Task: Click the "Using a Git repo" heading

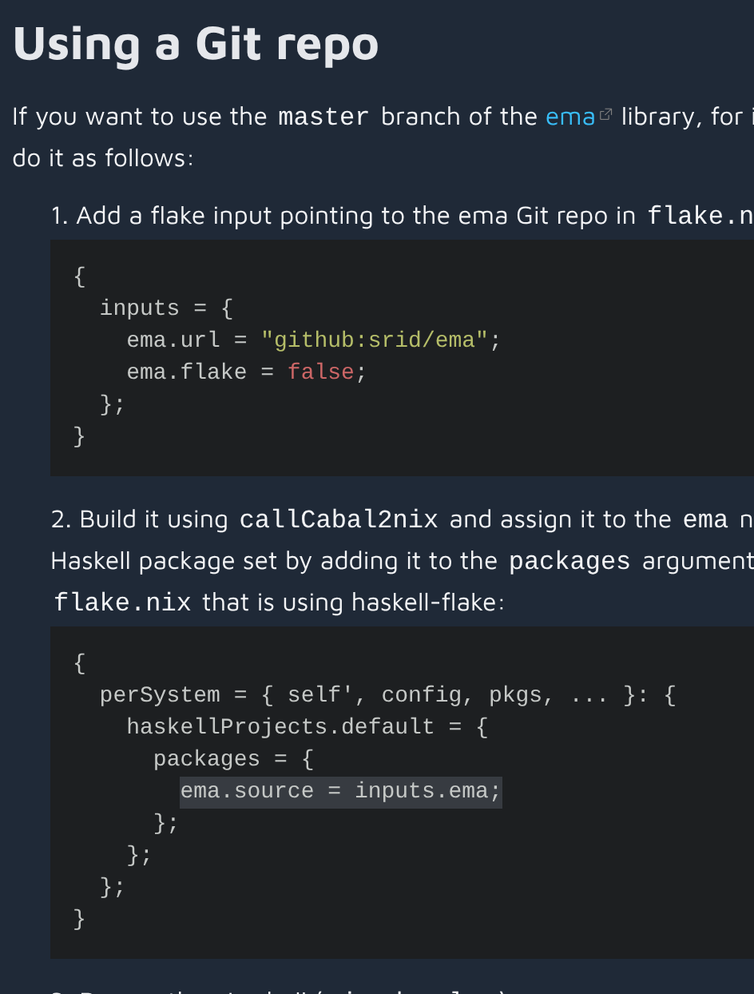Action: click(196, 44)
